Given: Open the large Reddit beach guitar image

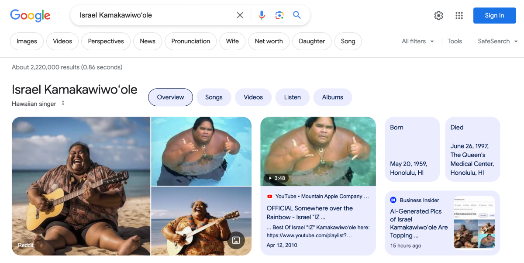Looking at the screenshot, I should [81, 186].
